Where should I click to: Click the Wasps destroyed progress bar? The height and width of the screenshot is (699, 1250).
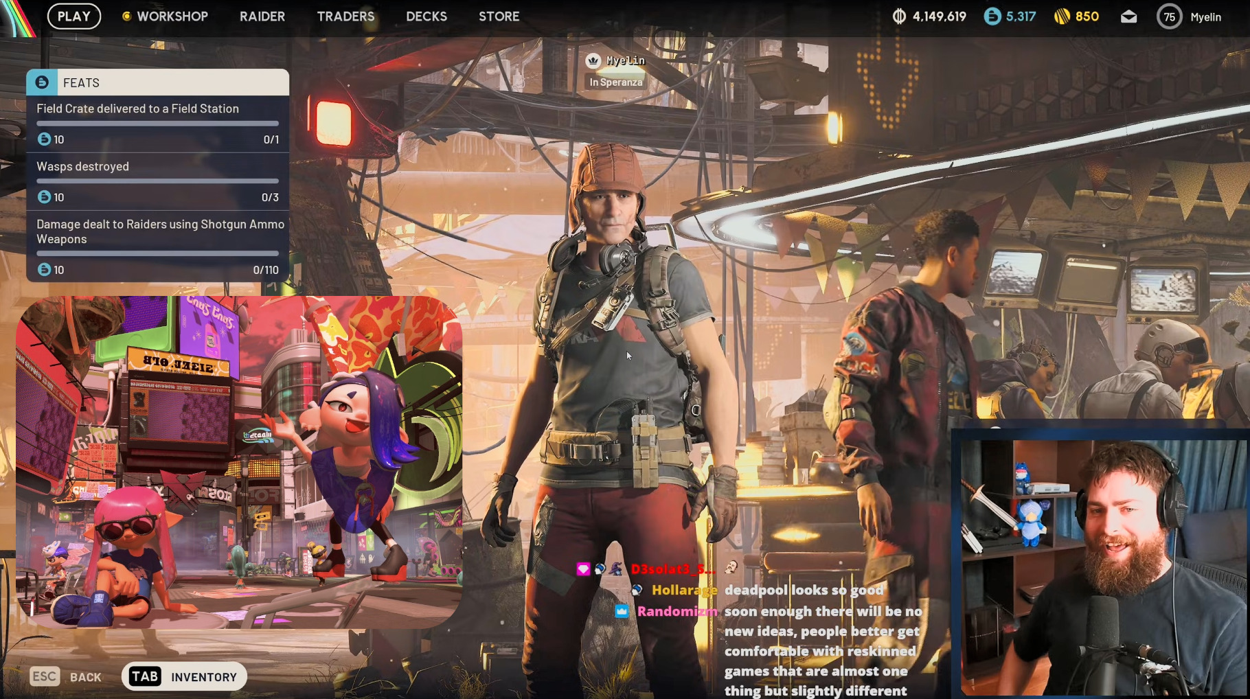158,181
